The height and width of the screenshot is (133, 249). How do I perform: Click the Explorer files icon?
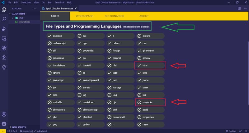click(4, 10)
